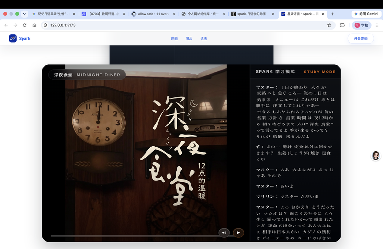The width and height of the screenshot is (383, 249).
Task: Close the 个人网站组件库 tab
Action: 224,14
